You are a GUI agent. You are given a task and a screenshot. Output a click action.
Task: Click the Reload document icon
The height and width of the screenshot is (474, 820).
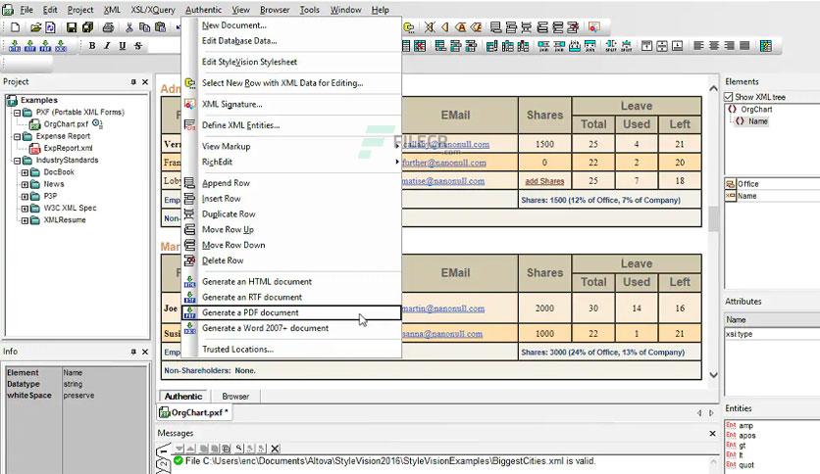pos(51,27)
